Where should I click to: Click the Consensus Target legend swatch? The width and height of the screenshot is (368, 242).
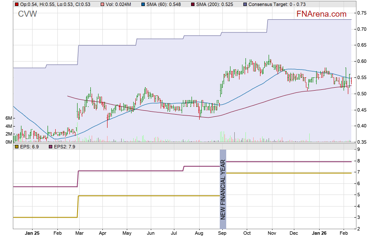tap(245, 4)
